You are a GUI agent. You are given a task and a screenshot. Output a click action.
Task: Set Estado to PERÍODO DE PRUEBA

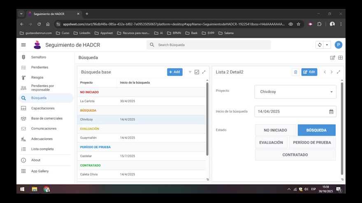click(x=312, y=142)
